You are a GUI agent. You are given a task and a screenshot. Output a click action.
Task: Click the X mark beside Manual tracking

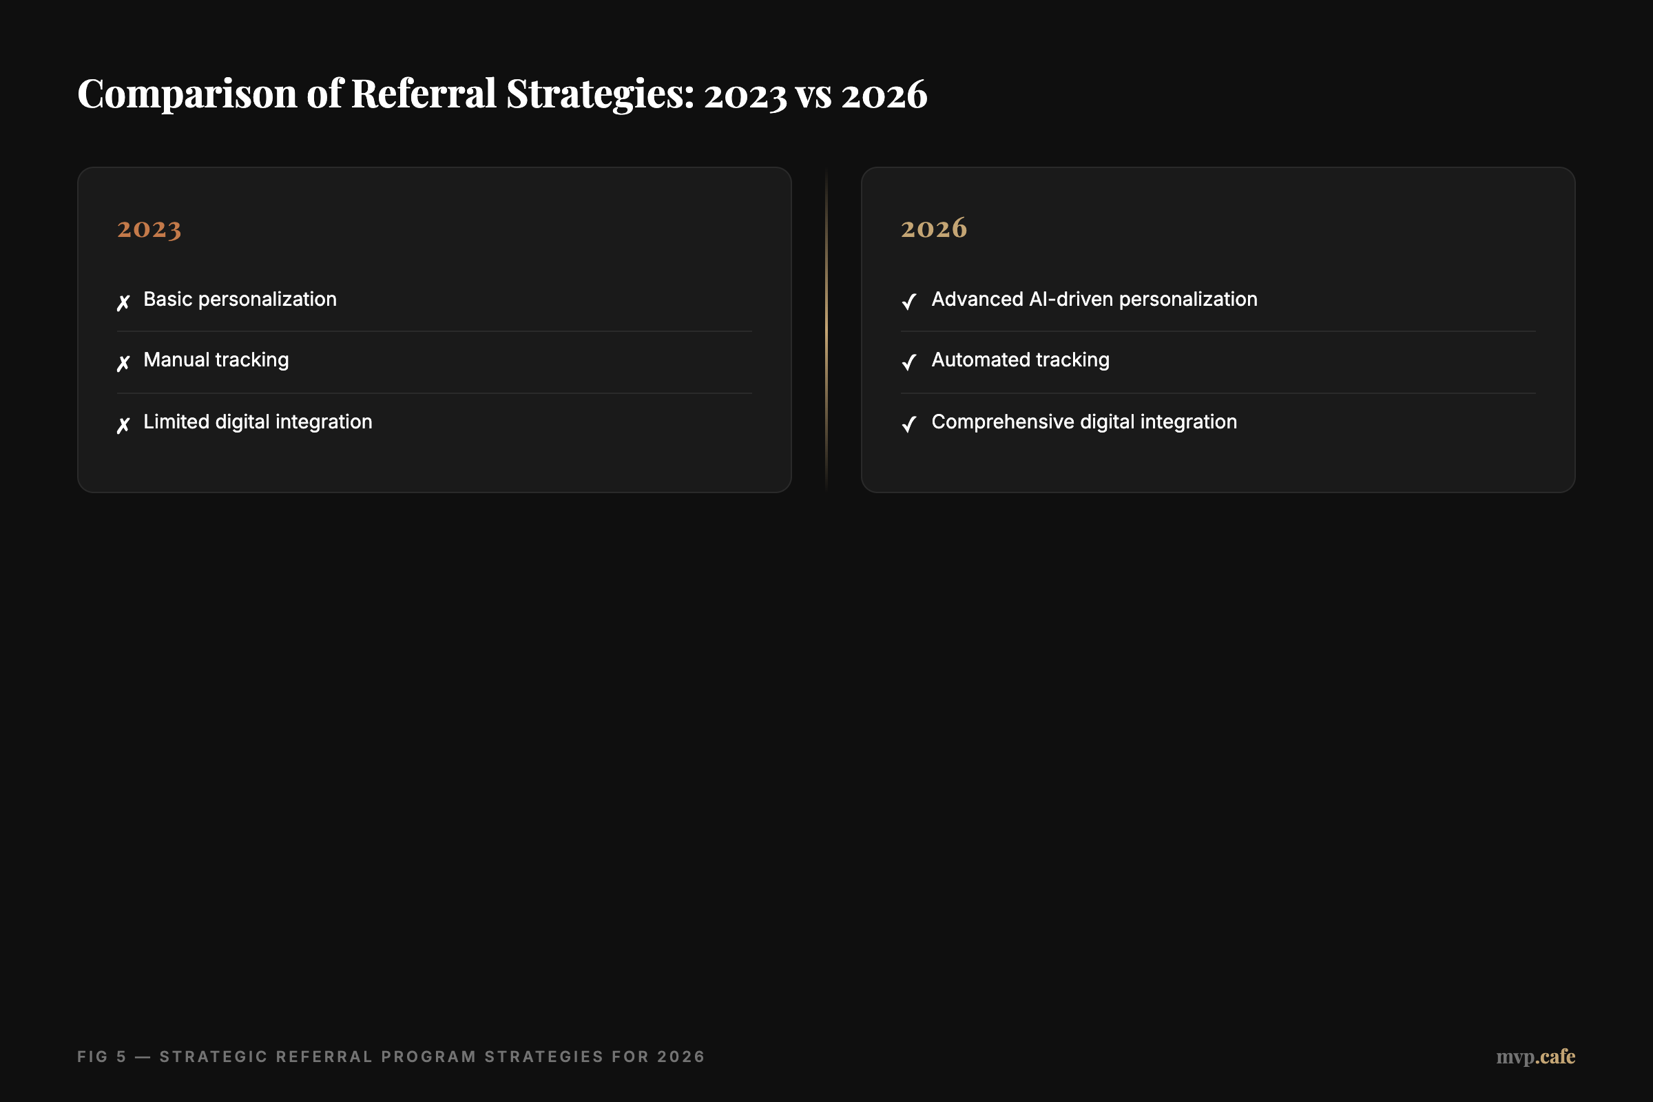(x=123, y=364)
